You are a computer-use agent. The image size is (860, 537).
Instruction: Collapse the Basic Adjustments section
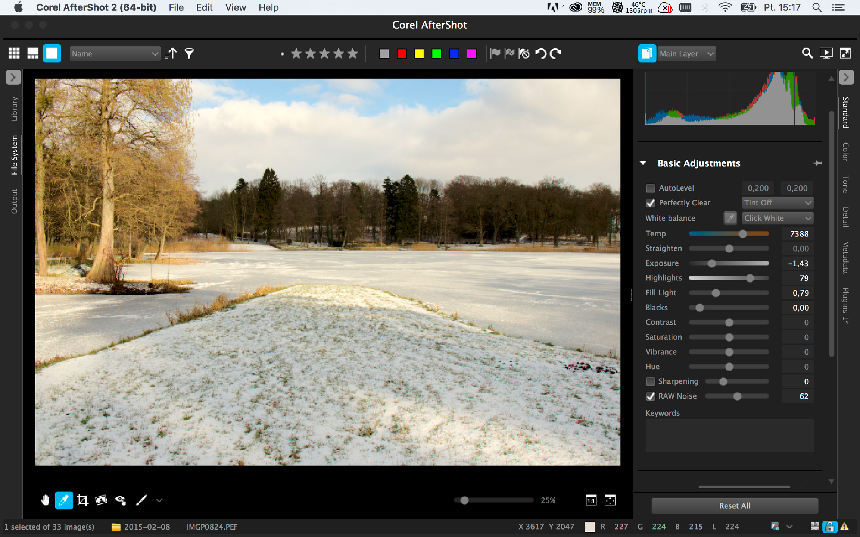coord(643,163)
